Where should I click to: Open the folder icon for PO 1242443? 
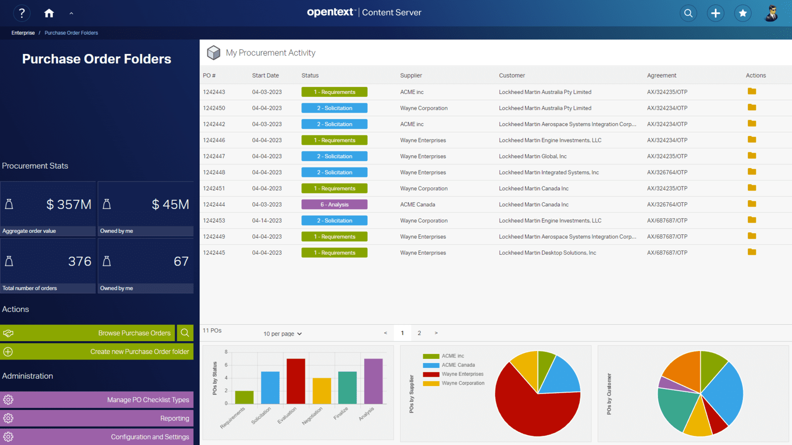(752, 91)
